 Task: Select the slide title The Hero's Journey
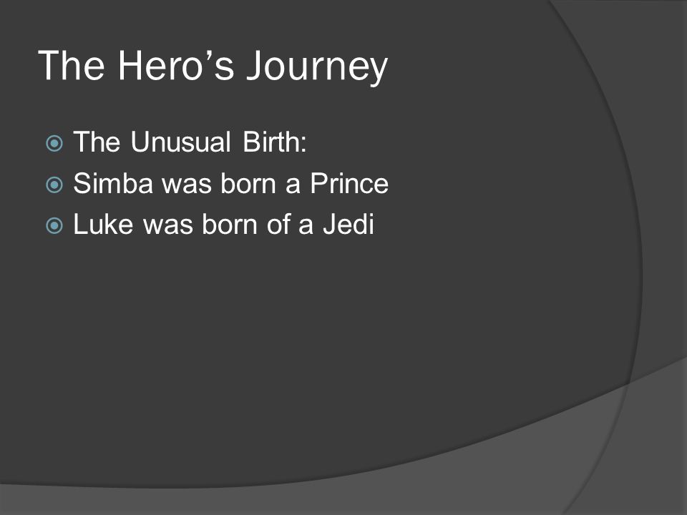[x=213, y=66]
